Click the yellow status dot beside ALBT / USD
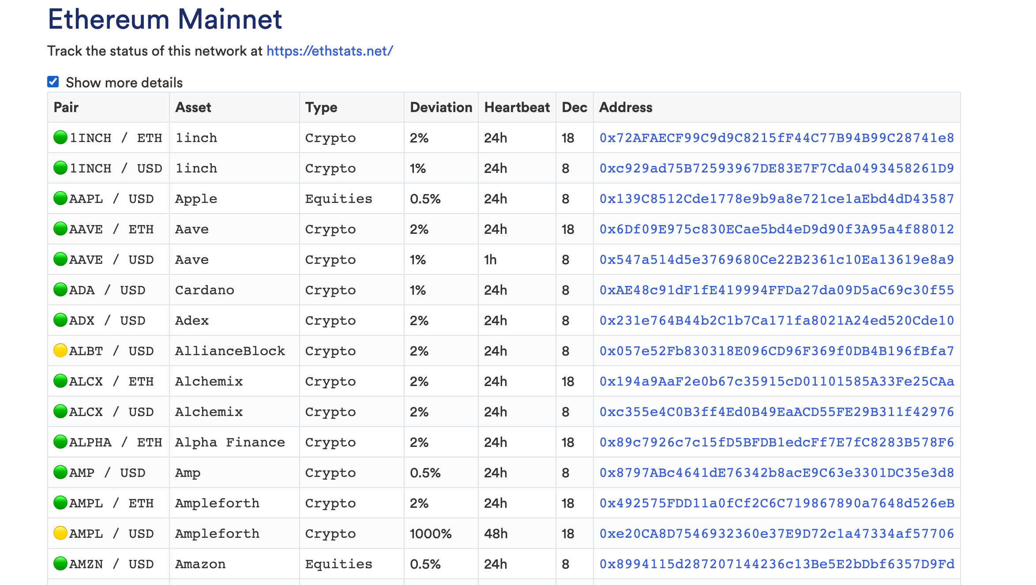Image resolution: width=1036 pixels, height=585 pixels. [x=60, y=351]
